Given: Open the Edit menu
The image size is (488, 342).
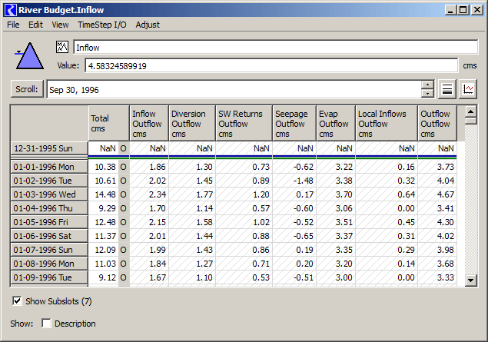Looking at the screenshot, I should tap(35, 25).
